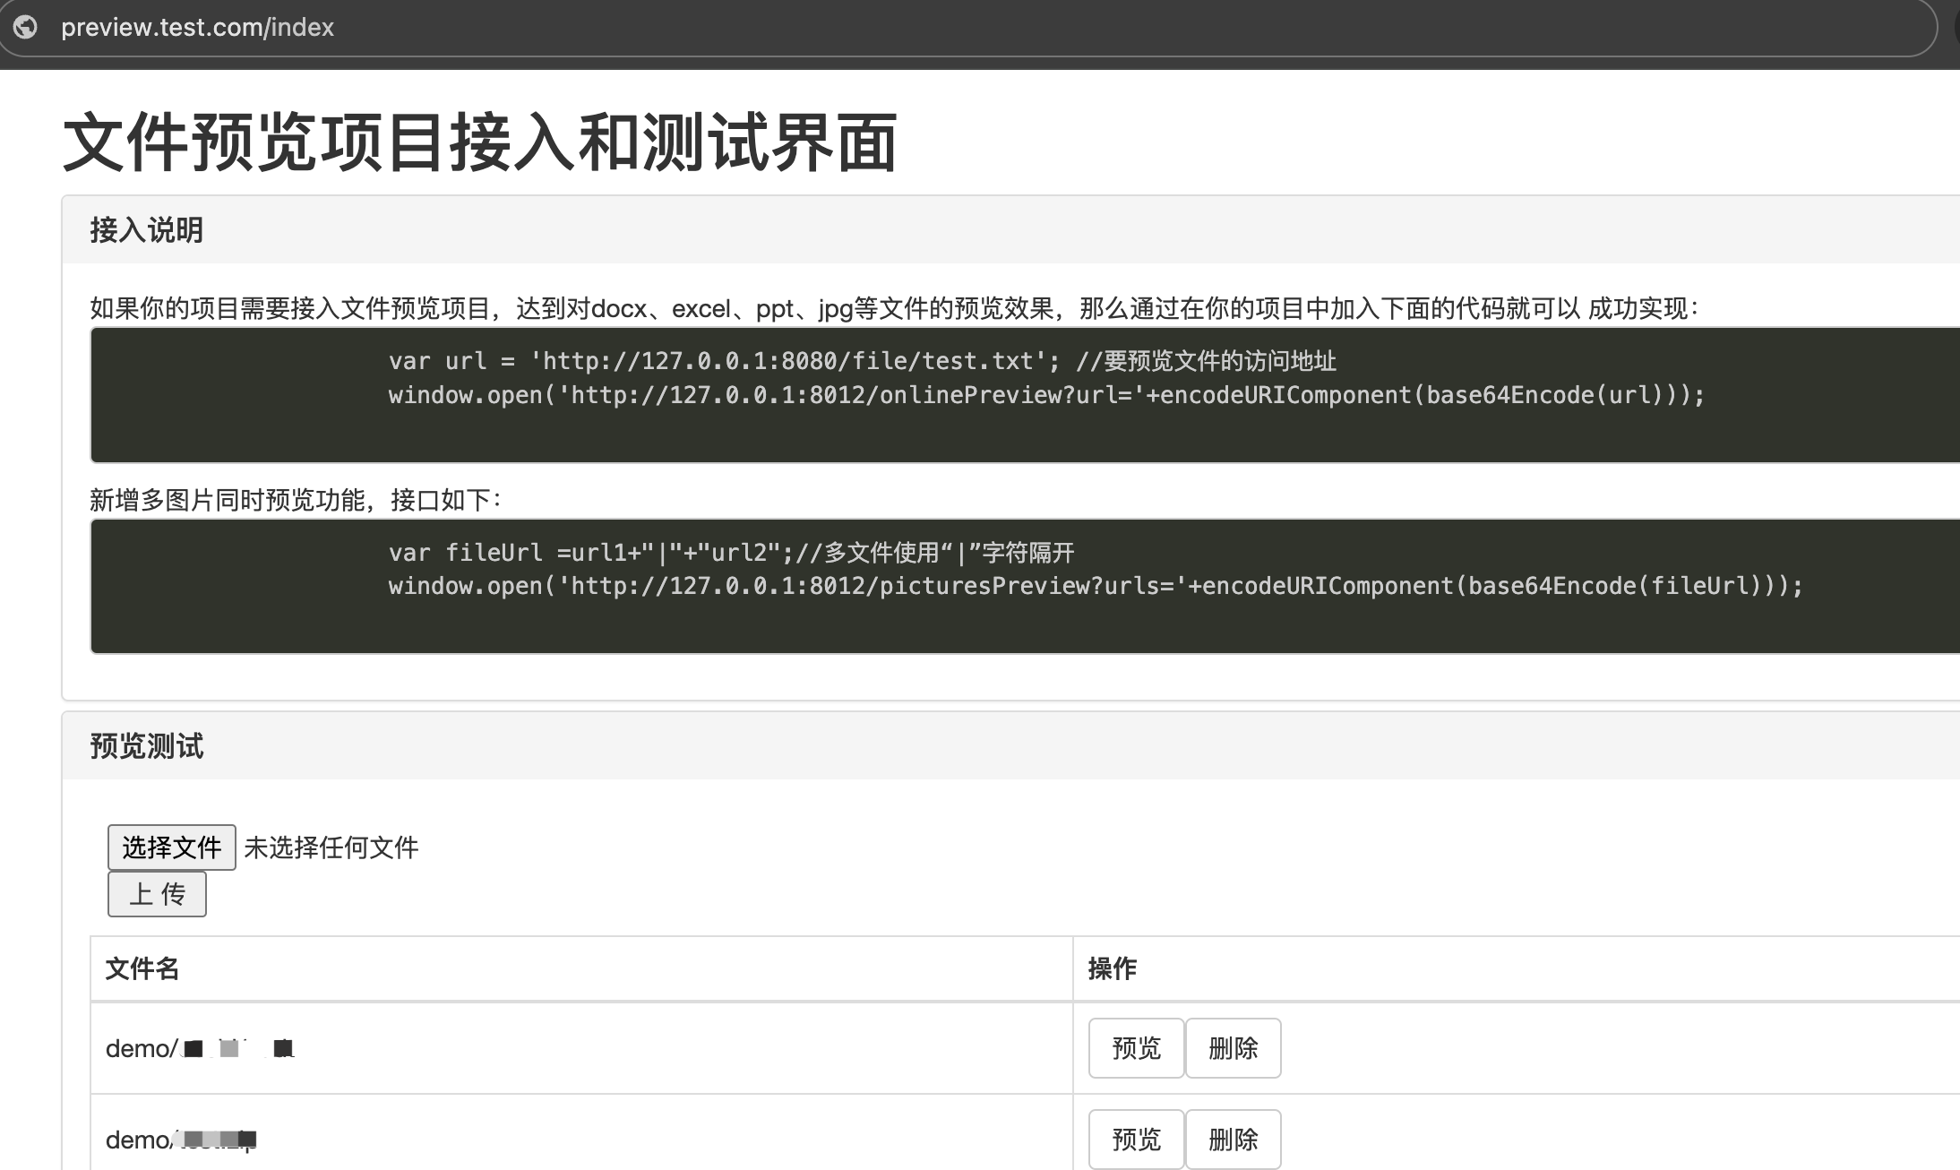Preview the second demo file
This screenshot has height=1170, width=1960.
(x=1136, y=1139)
